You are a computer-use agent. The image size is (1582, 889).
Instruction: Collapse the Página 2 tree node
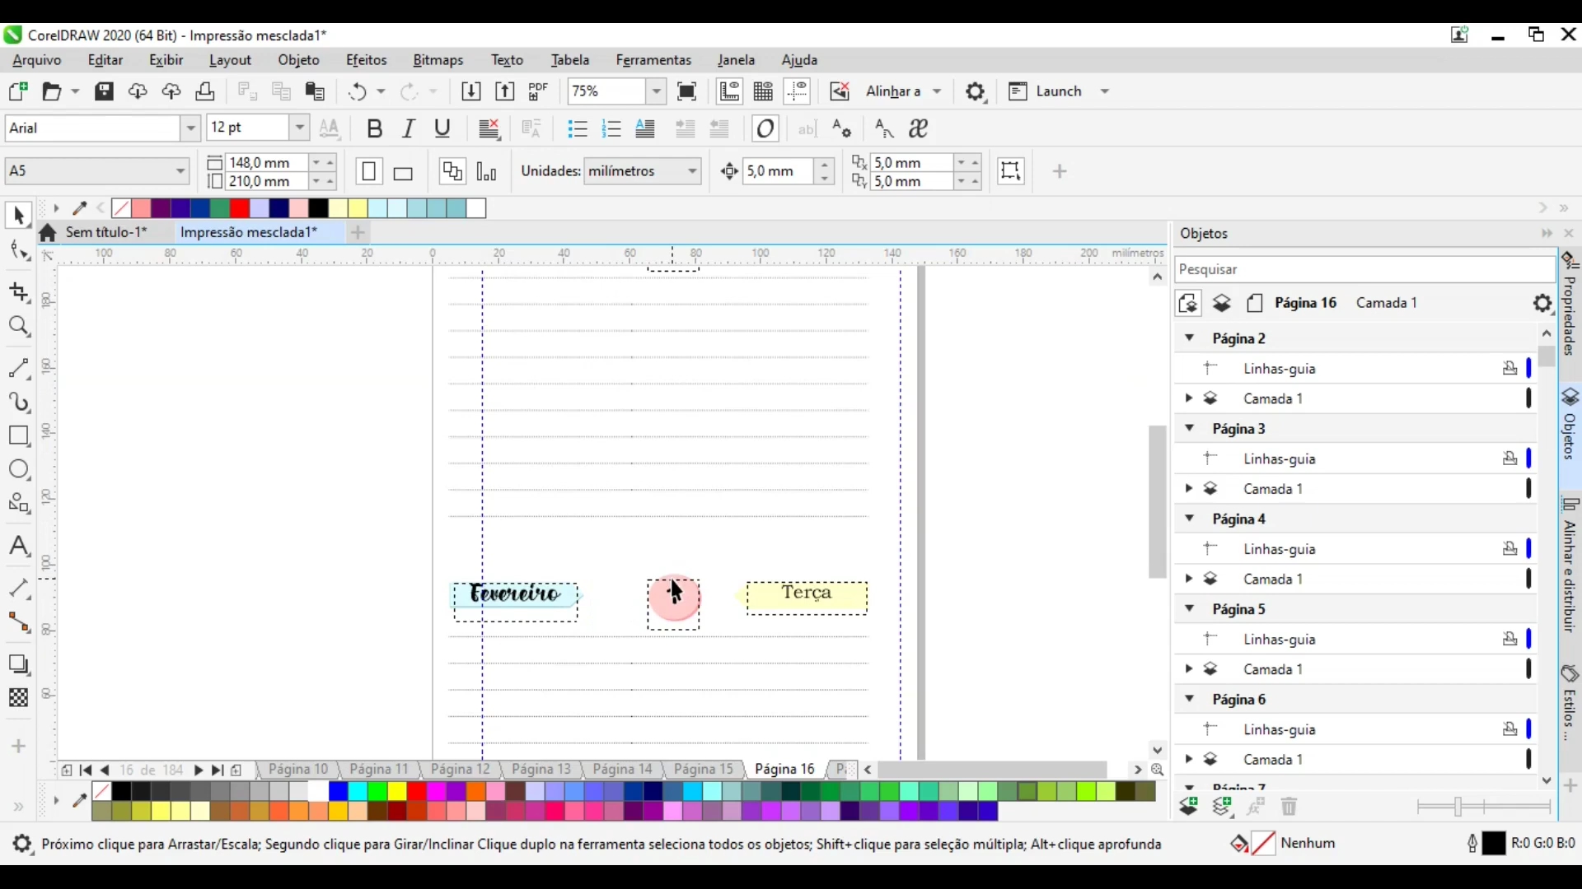point(1189,338)
